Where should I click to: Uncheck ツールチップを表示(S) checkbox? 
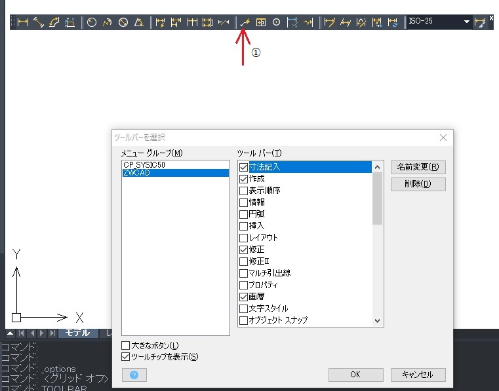[126, 357]
